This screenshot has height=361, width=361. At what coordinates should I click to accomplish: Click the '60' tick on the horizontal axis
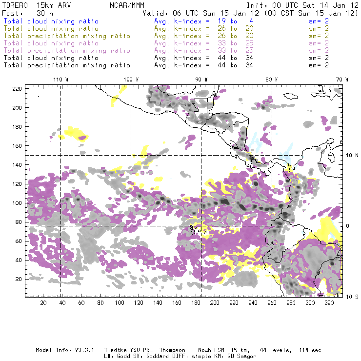click(81, 303)
